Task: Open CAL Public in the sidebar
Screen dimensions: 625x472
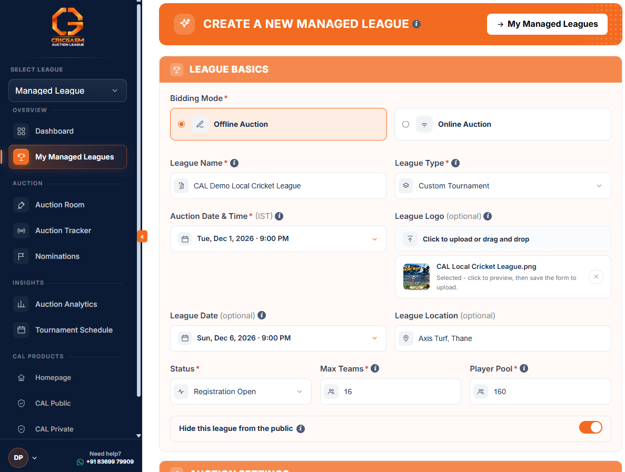Action: 67,404
